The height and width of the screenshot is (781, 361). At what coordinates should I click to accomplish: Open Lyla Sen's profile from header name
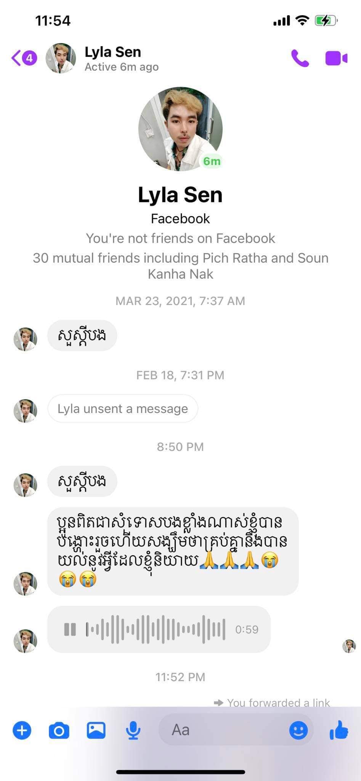113,52
